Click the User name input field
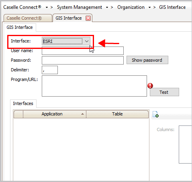 [83, 51]
